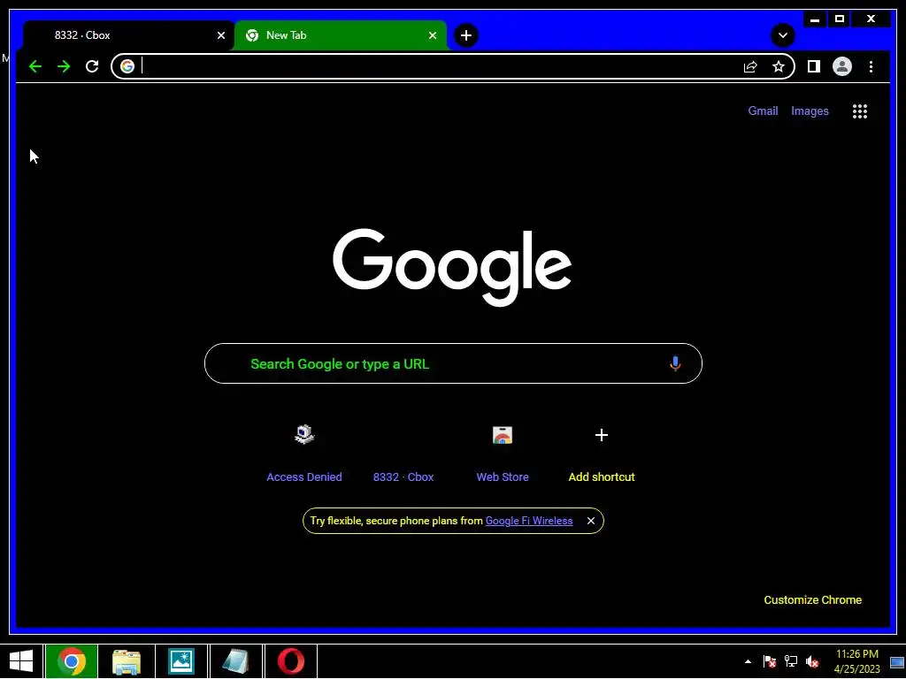Go forward using the green forward arrow
Image resolution: width=906 pixels, height=679 pixels.
(x=64, y=66)
